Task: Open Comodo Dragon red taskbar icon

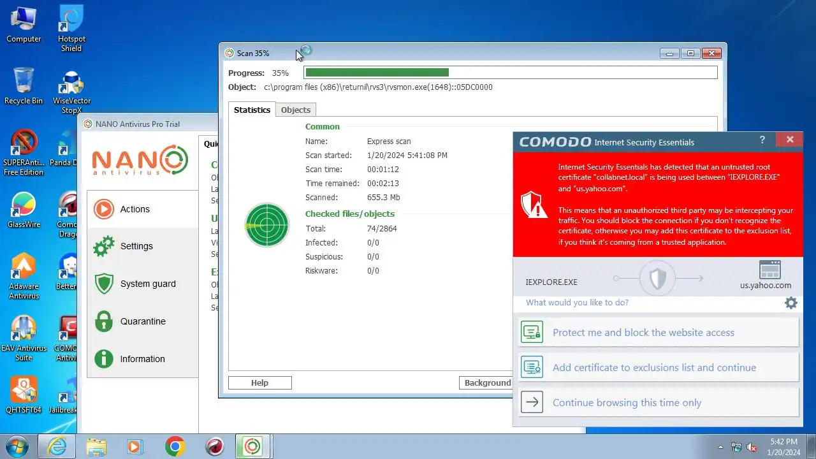Action: [x=214, y=446]
